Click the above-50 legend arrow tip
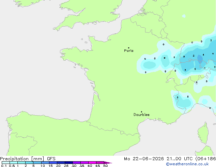Image resolution: width=216 pixels, height=167 pixels. point(108,163)
